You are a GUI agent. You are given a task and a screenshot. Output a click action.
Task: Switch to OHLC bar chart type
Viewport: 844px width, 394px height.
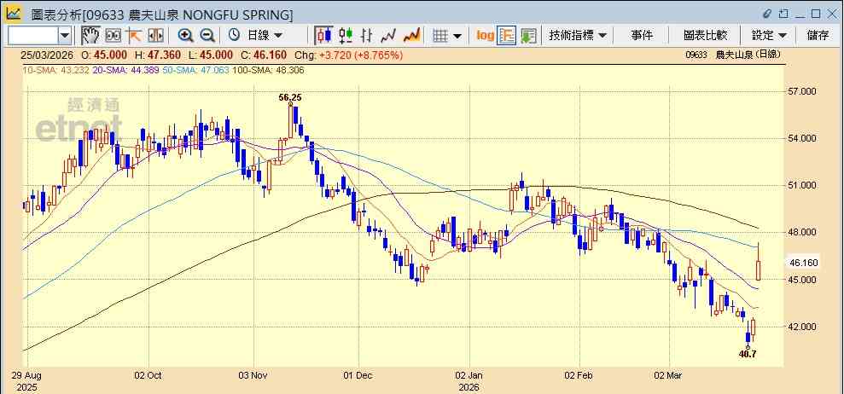[x=367, y=36]
